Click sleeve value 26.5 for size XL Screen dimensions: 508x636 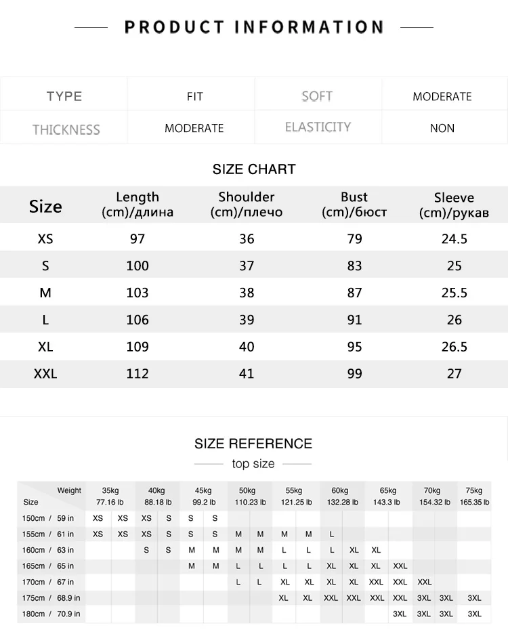[x=454, y=347]
